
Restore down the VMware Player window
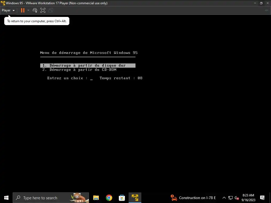(x=261, y=3)
